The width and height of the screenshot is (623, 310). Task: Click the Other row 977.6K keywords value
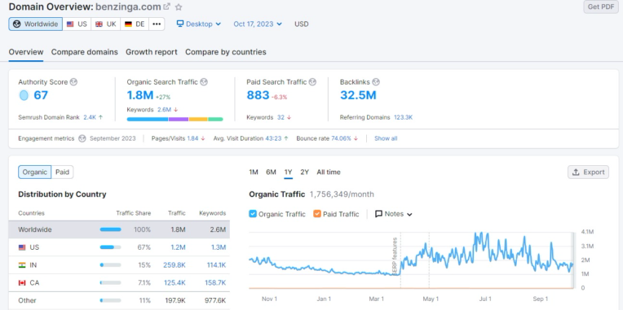pos(215,300)
